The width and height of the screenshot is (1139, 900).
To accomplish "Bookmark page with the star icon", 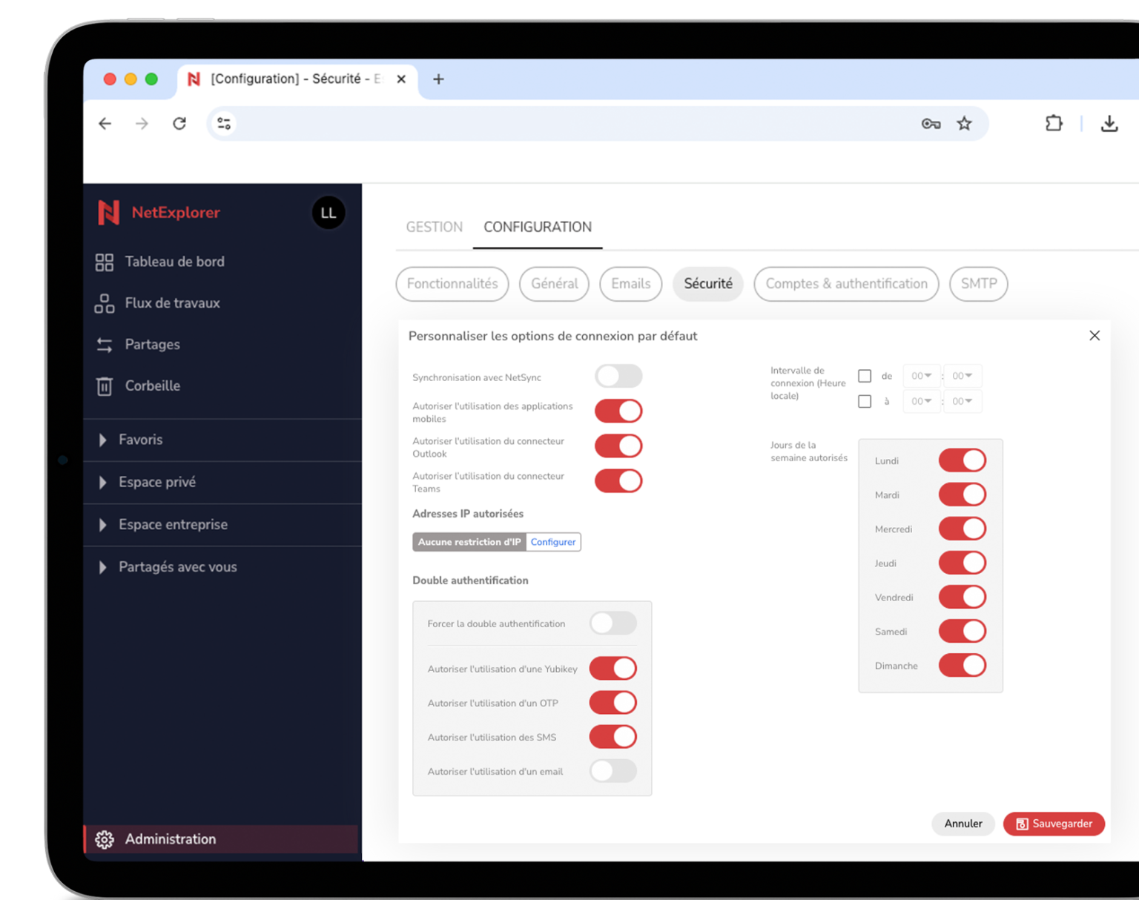I will (x=964, y=124).
